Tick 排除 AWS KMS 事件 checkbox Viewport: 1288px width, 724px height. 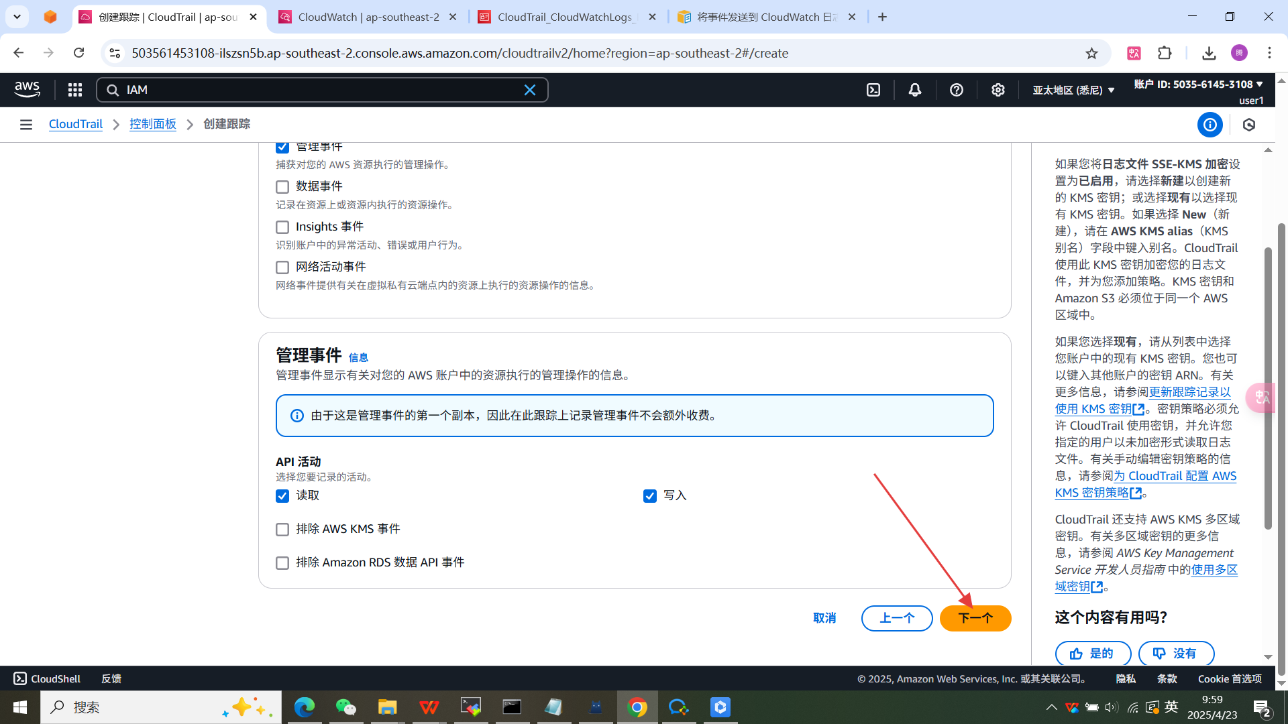(282, 530)
